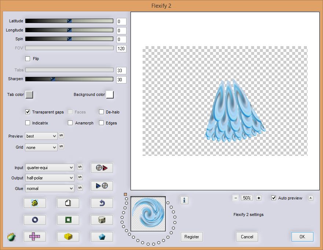Open the Grid dropdown

pos(41,148)
